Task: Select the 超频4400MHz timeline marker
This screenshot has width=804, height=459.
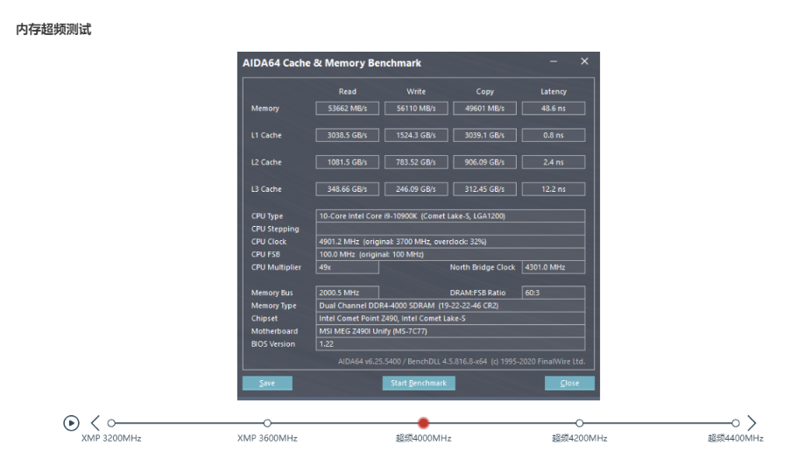Action: coord(736,423)
